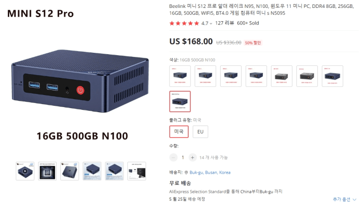Click the main MINI S12 Pro product image
359x202 pixels.
(x=80, y=81)
